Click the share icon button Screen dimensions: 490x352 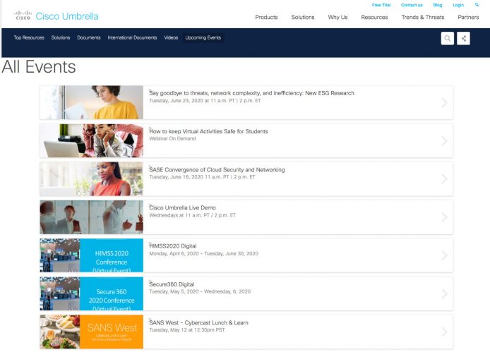(464, 39)
